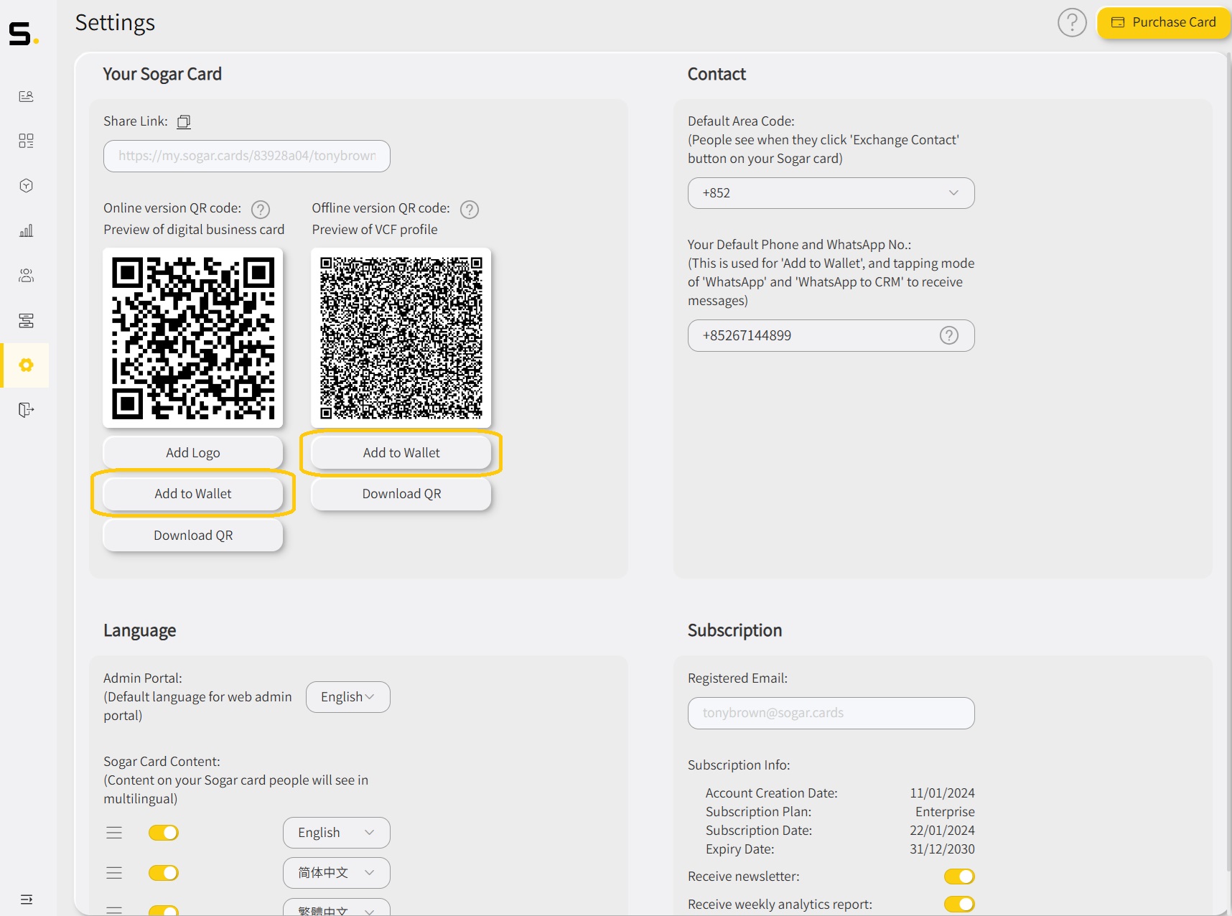Click Download QR under online QR code

pos(193,536)
